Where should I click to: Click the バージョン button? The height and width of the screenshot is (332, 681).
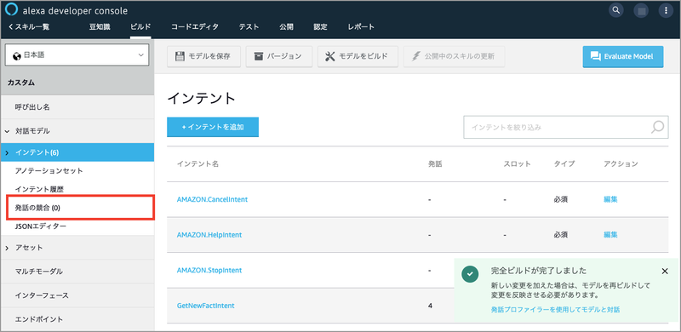pos(279,56)
